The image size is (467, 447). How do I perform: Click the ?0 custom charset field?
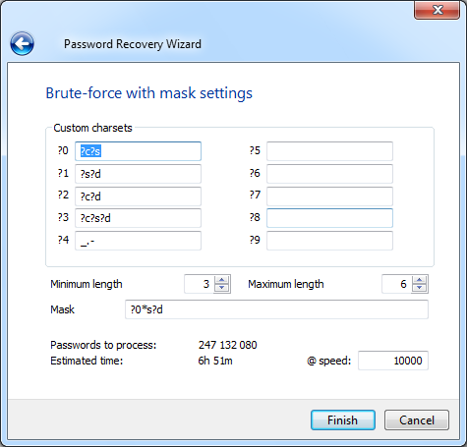138,151
